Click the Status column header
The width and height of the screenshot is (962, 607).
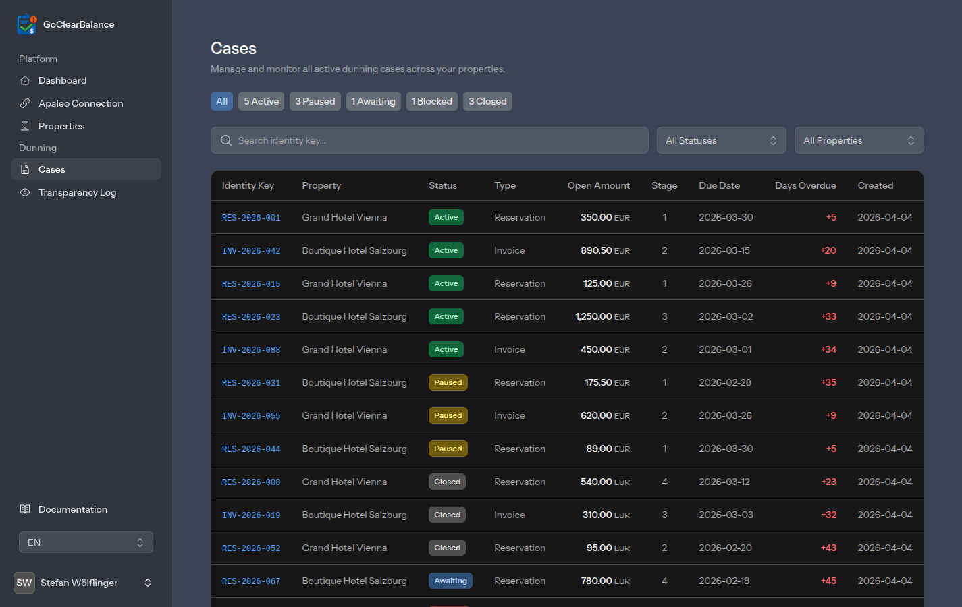443,185
